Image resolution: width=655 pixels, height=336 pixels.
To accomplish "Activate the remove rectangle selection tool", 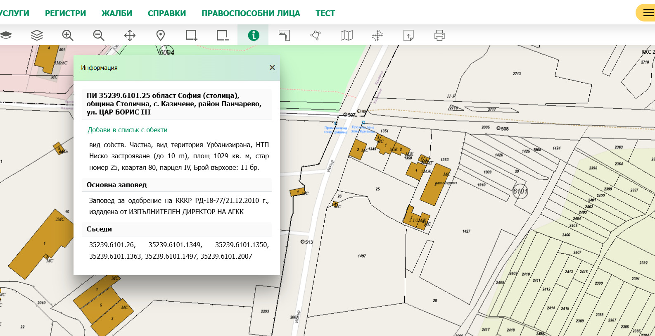I will pyautogui.click(x=222, y=36).
